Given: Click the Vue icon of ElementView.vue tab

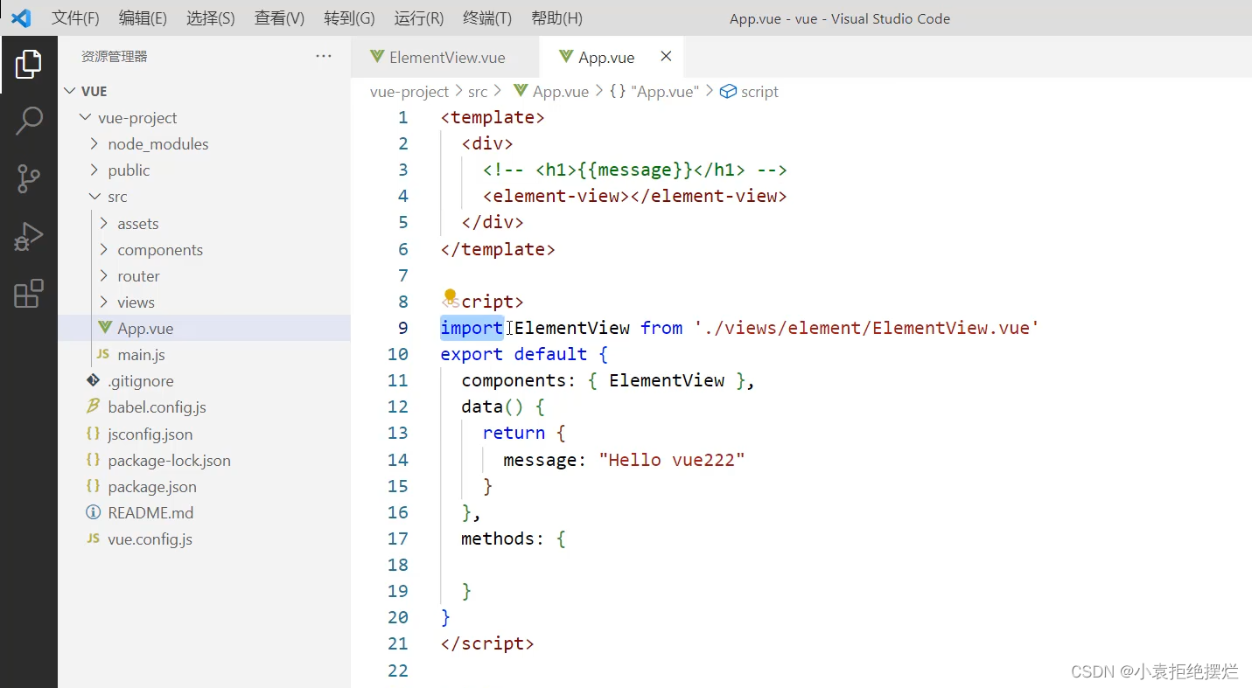Looking at the screenshot, I should [x=377, y=57].
